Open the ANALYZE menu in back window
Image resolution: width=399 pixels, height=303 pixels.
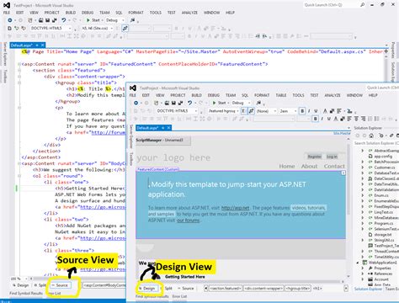click(x=189, y=13)
